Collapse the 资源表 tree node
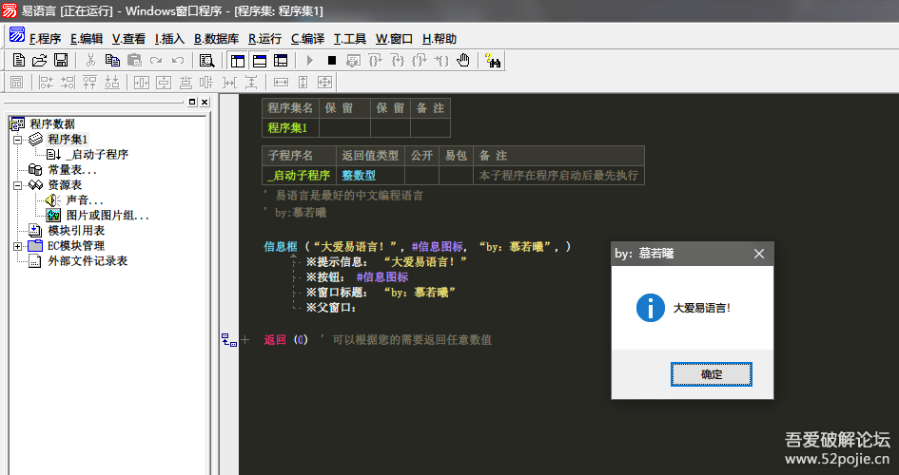Viewport: 899px width, 475px height. click(17, 185)
